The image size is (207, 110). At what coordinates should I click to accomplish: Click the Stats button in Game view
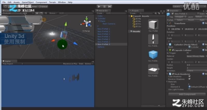81,64
